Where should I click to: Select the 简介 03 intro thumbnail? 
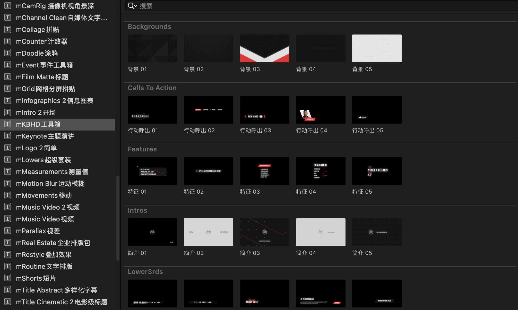click(265, 232)
